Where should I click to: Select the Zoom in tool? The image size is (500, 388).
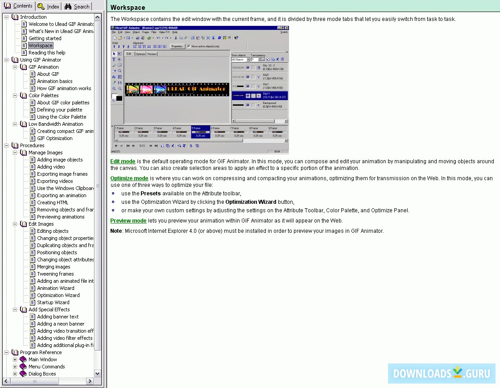click(x=113, y=89)
